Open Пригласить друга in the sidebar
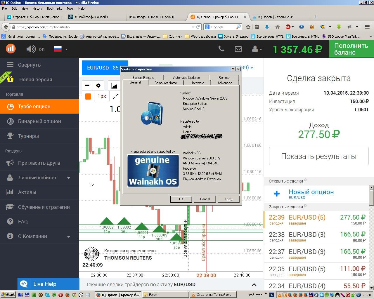The width and height of the screenshot is (374, 299). (39, 163)
